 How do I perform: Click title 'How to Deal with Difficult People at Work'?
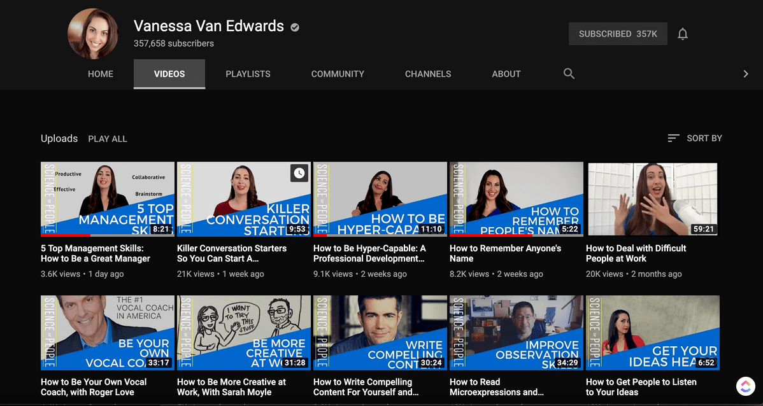(636, 253)
